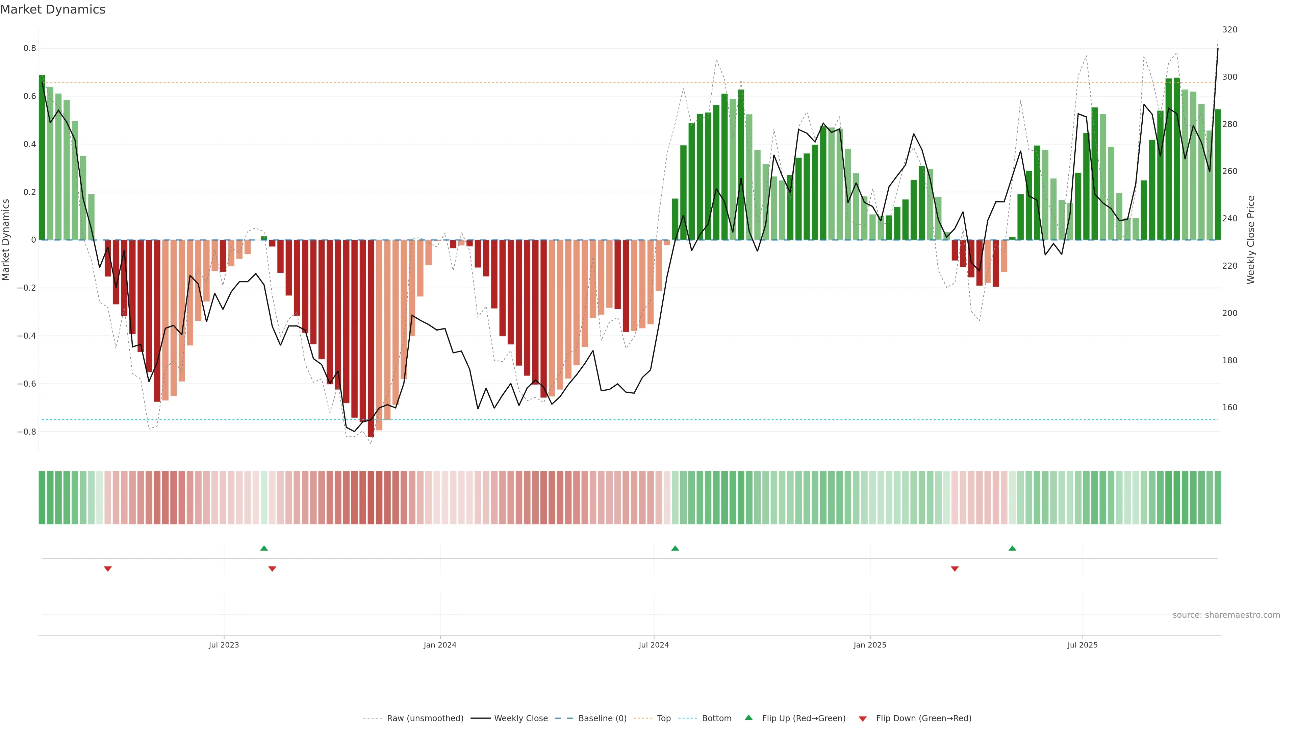The width and height of the screenshot is (1297, 730).
Task: Click the green Flip Up triangle in mid-2025
Action: pyautogui.click(x=1012, y=548)
